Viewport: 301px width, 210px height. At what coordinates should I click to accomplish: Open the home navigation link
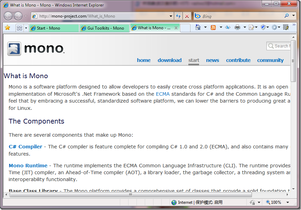144,60
